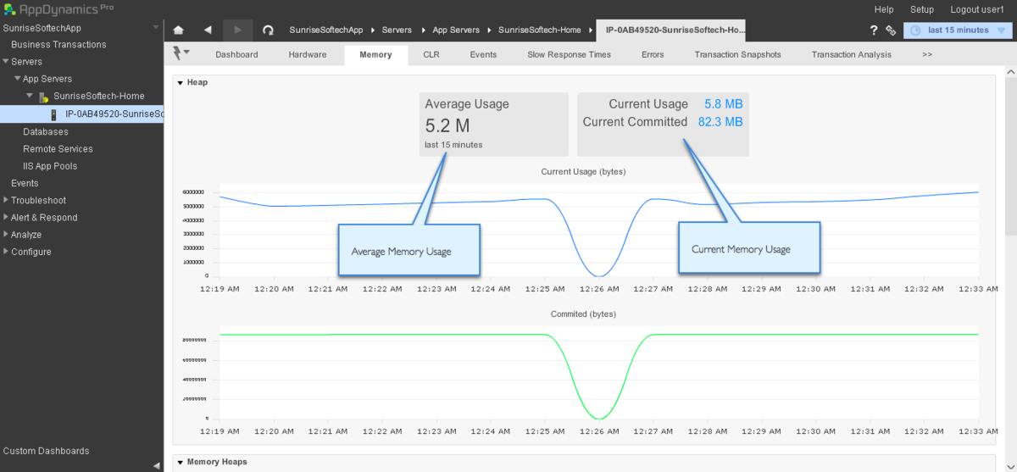Click the 5.8 MB Current Usage value

[723, 104]
